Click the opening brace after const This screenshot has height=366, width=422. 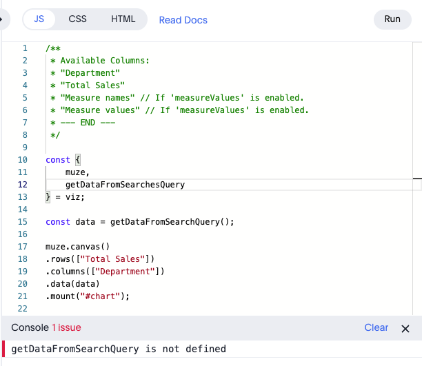pyautogui.click(x=77, y=160)
